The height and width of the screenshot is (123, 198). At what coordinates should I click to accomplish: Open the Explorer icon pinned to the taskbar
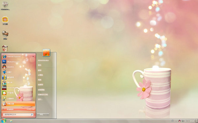[x=11, y=121]
